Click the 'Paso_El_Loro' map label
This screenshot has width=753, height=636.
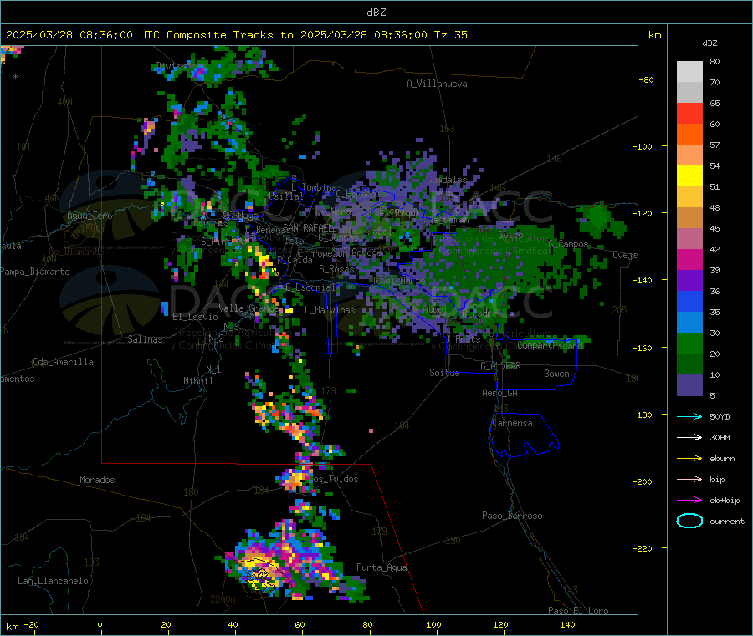578,611
